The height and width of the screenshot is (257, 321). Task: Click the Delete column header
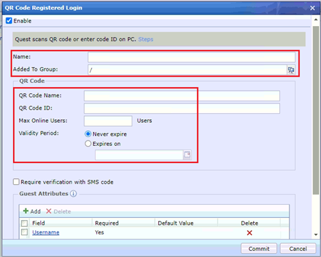[249, 223]
